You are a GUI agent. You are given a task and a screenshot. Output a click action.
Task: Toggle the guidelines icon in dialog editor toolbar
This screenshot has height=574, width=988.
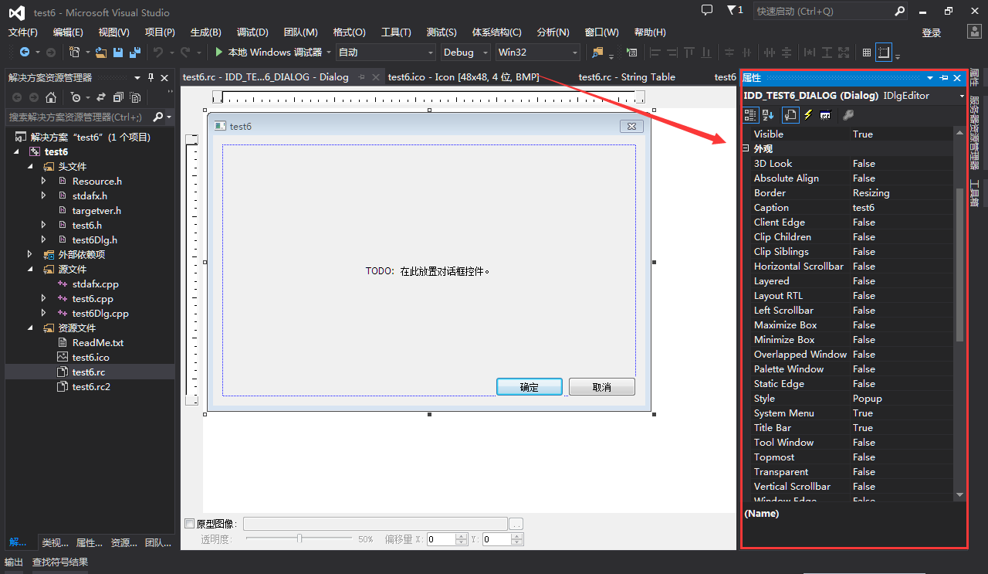[x=884, y=53]
